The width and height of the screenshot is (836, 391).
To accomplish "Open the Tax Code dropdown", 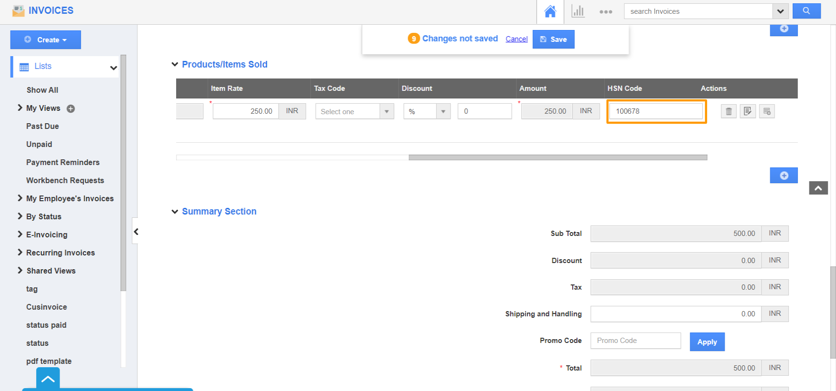I will (x=354, y=111).
